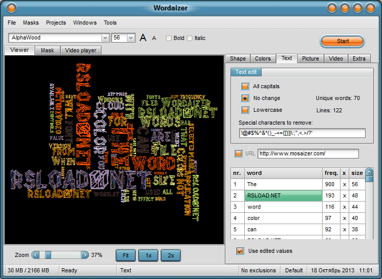Click 'Default' in status bar

tap(294, 270)
